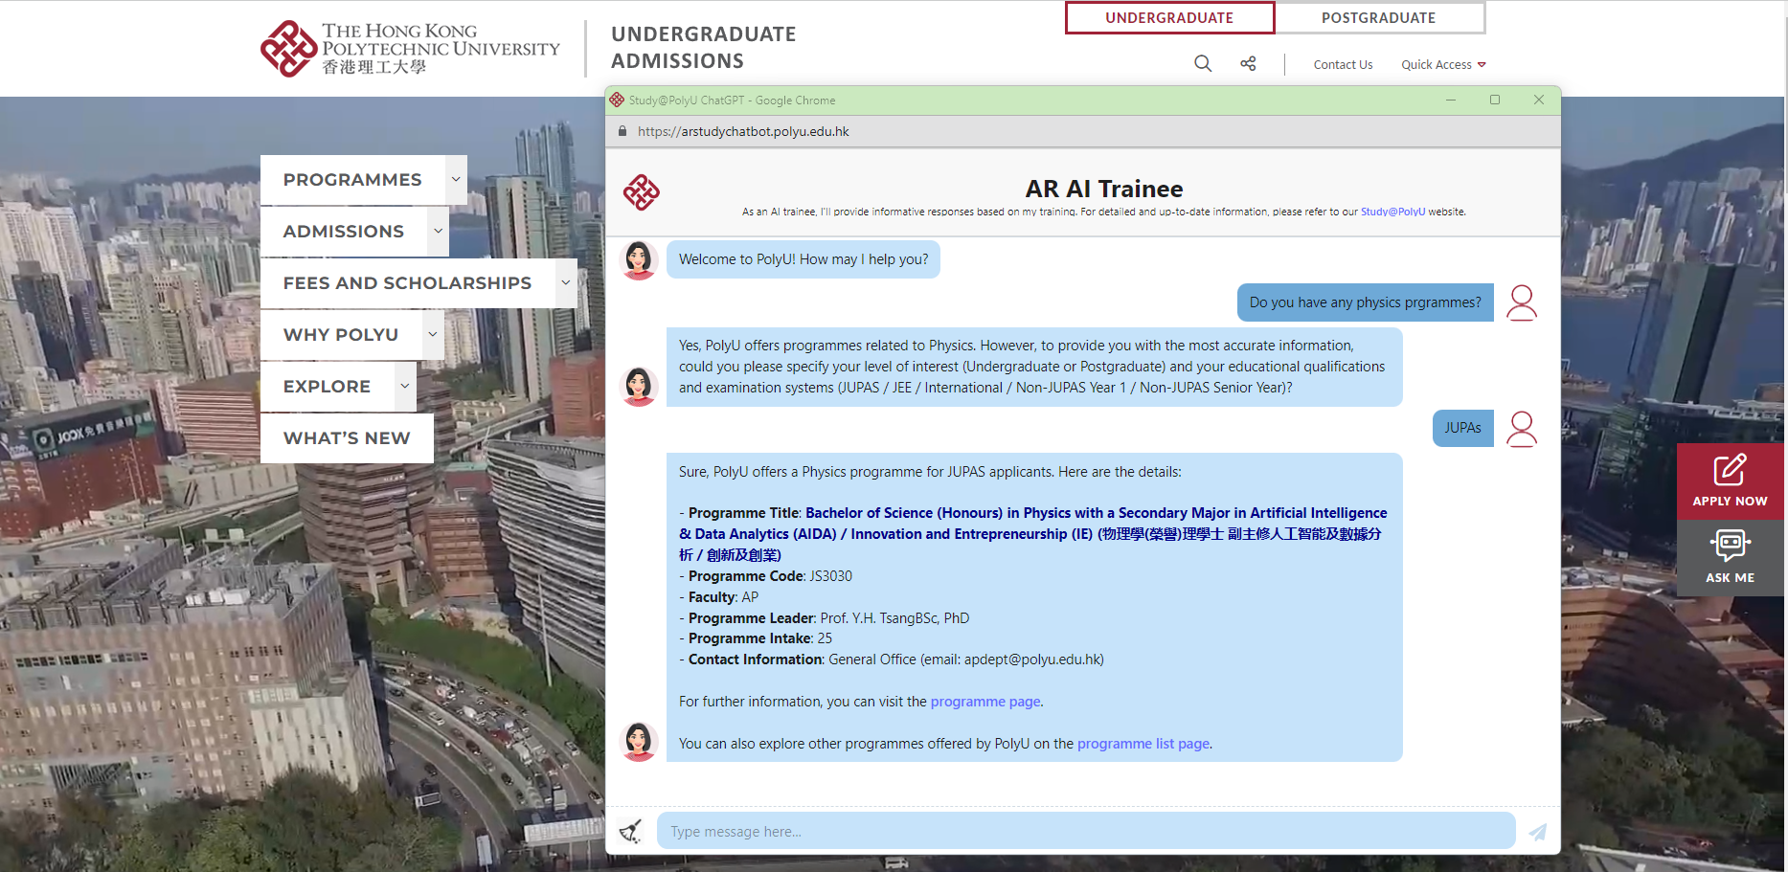Click the PolyU emblem in chatbot header
The width and height of the screenshot is (1788, 872).
click(642, 192)
